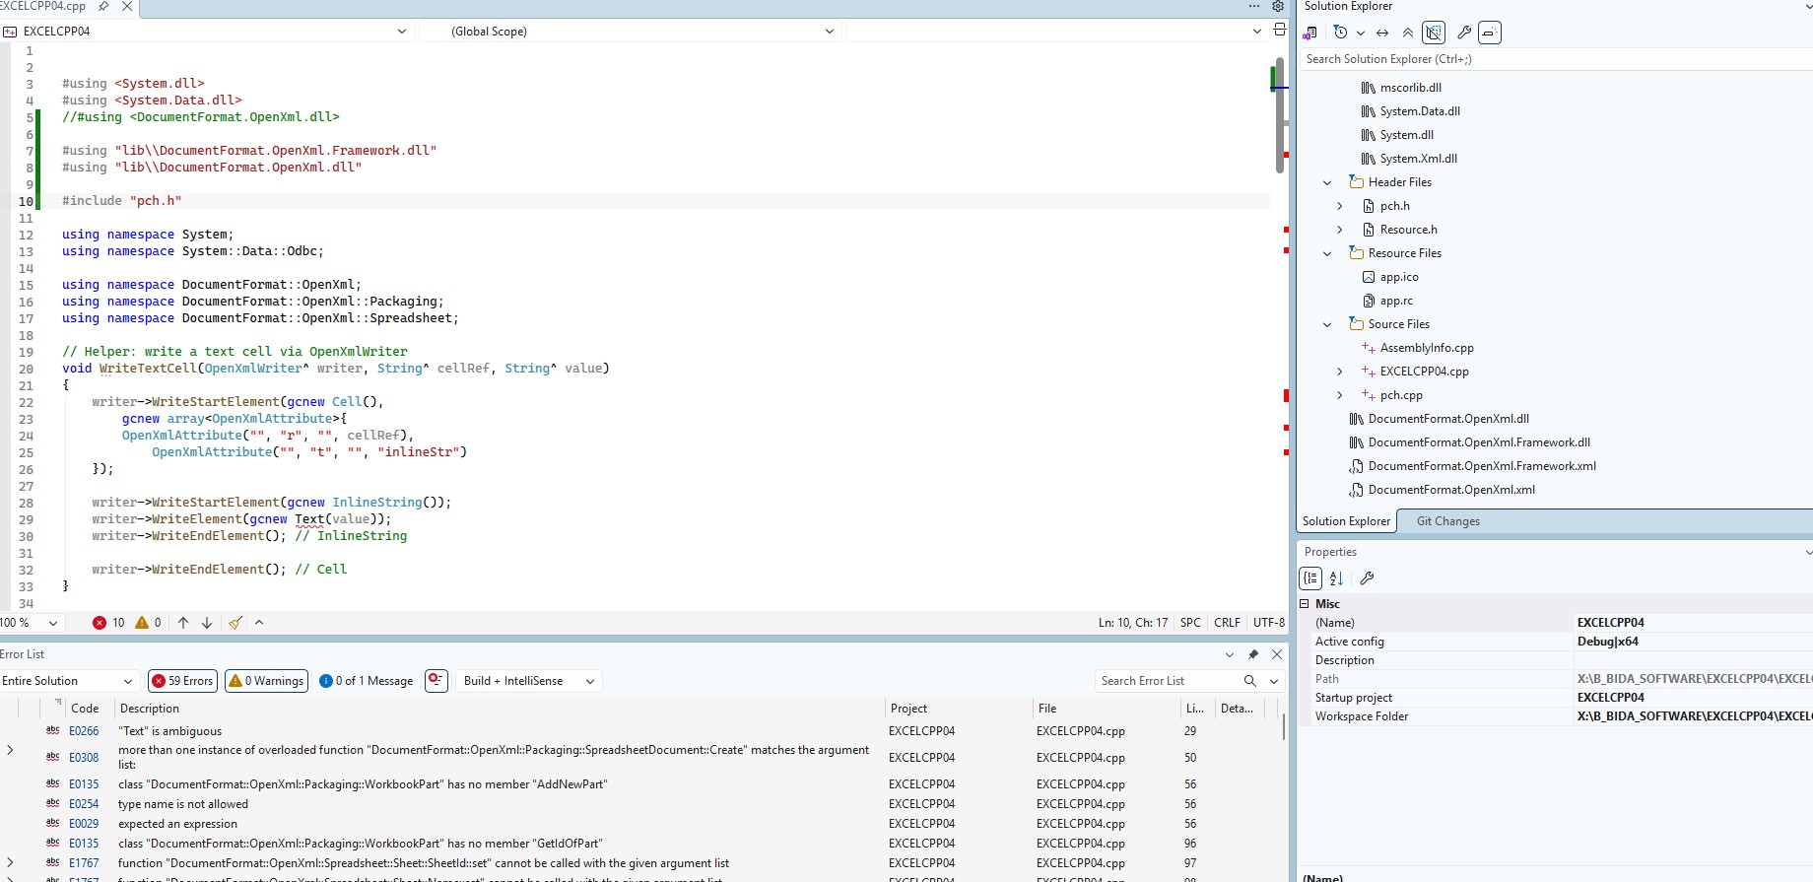
Task: Close the EXCELCPP04.cpp tab
Action: (127, 6)
